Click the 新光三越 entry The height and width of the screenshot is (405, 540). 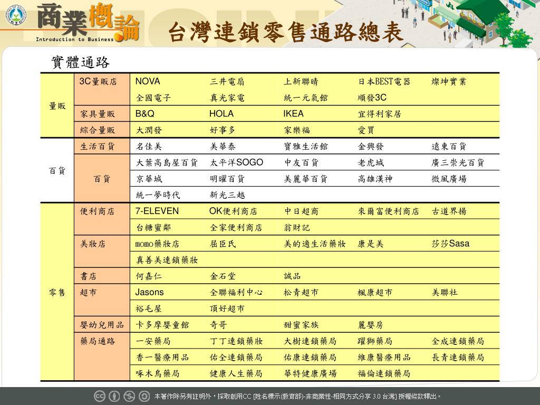227,195
